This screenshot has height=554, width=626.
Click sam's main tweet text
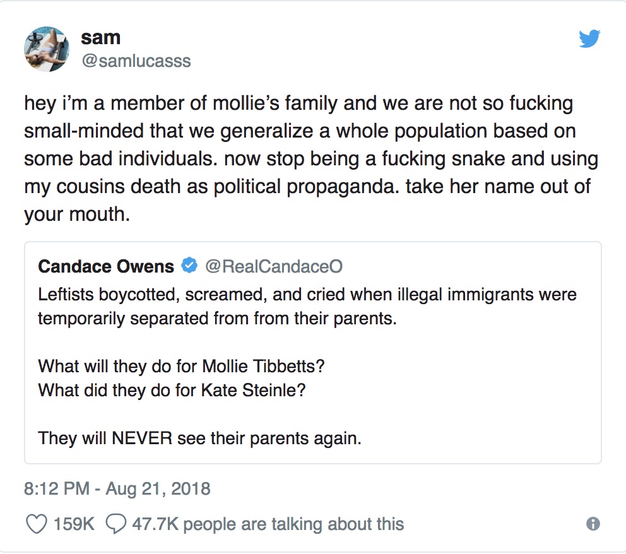pos(311,159)
